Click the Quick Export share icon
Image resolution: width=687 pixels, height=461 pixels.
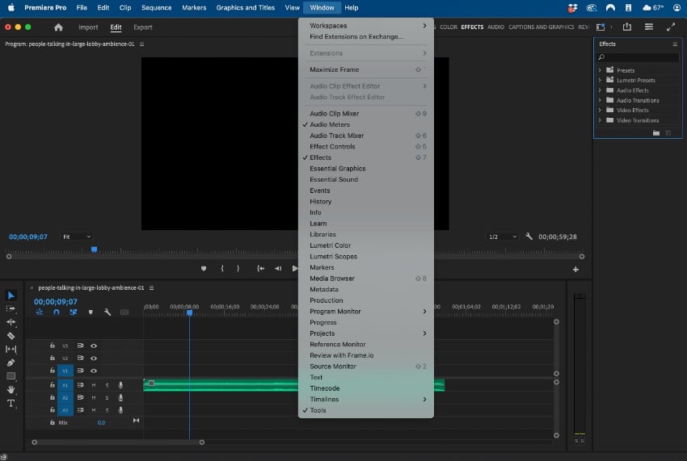click(x=627, y=27)
